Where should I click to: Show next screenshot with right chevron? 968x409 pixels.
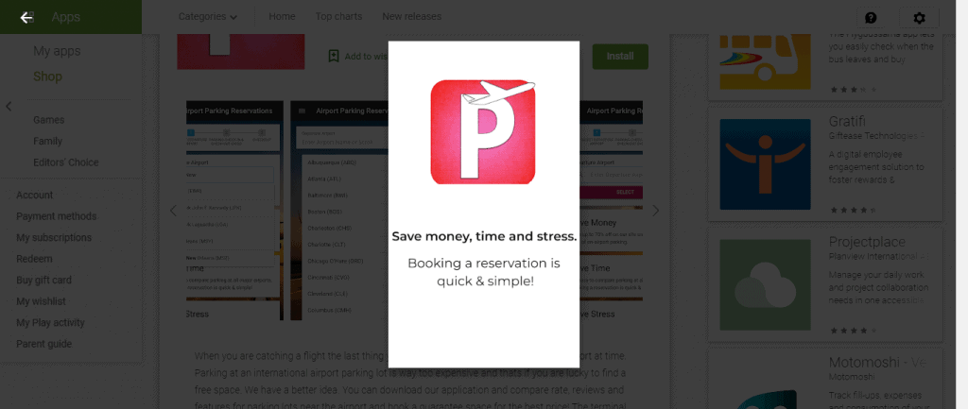656,211
